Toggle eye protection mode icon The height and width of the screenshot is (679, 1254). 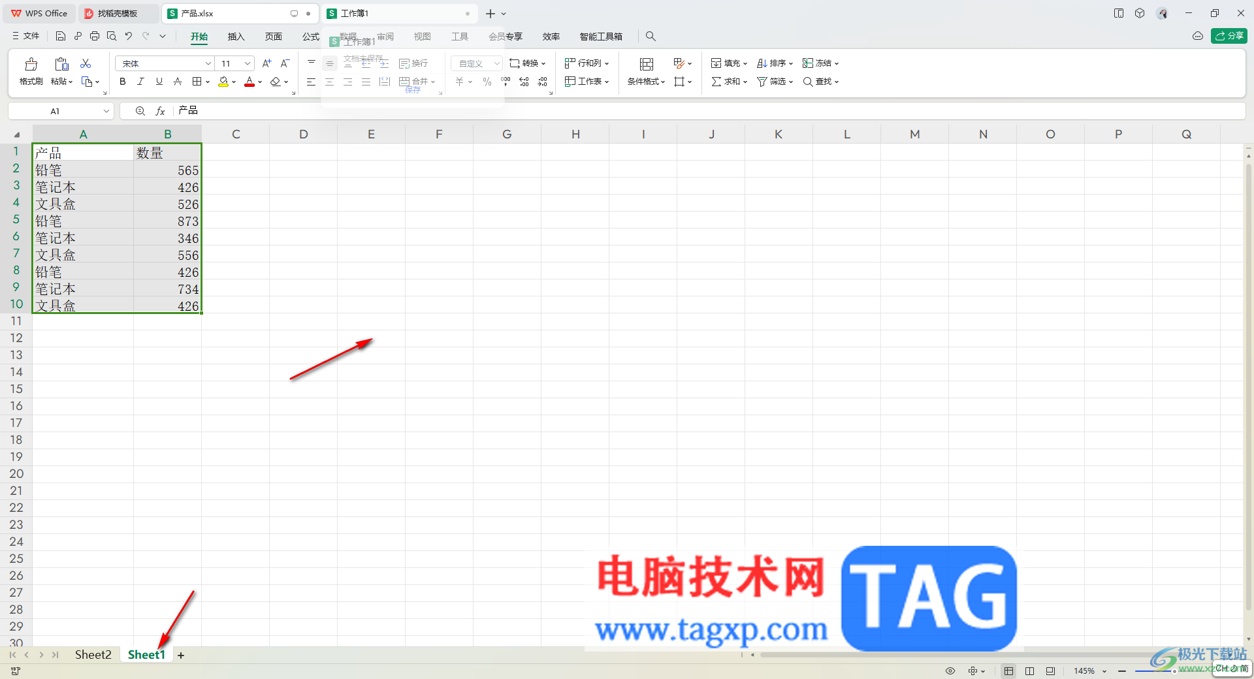pos(950,671)
